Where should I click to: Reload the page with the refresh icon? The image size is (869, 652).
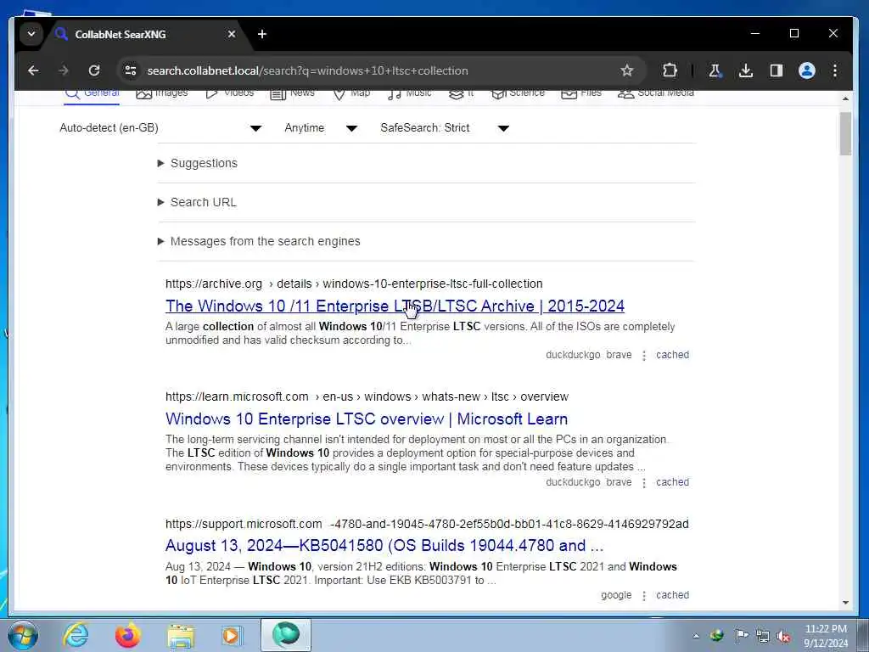point(94,70)
